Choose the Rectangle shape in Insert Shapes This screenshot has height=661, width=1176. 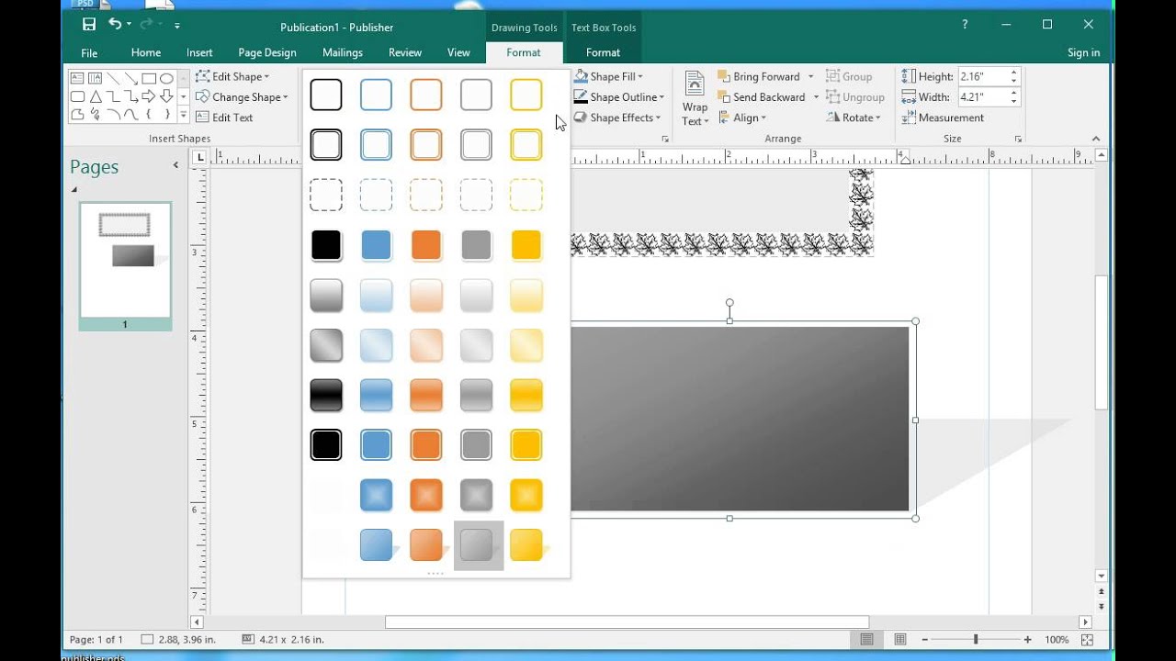[149, 78]
